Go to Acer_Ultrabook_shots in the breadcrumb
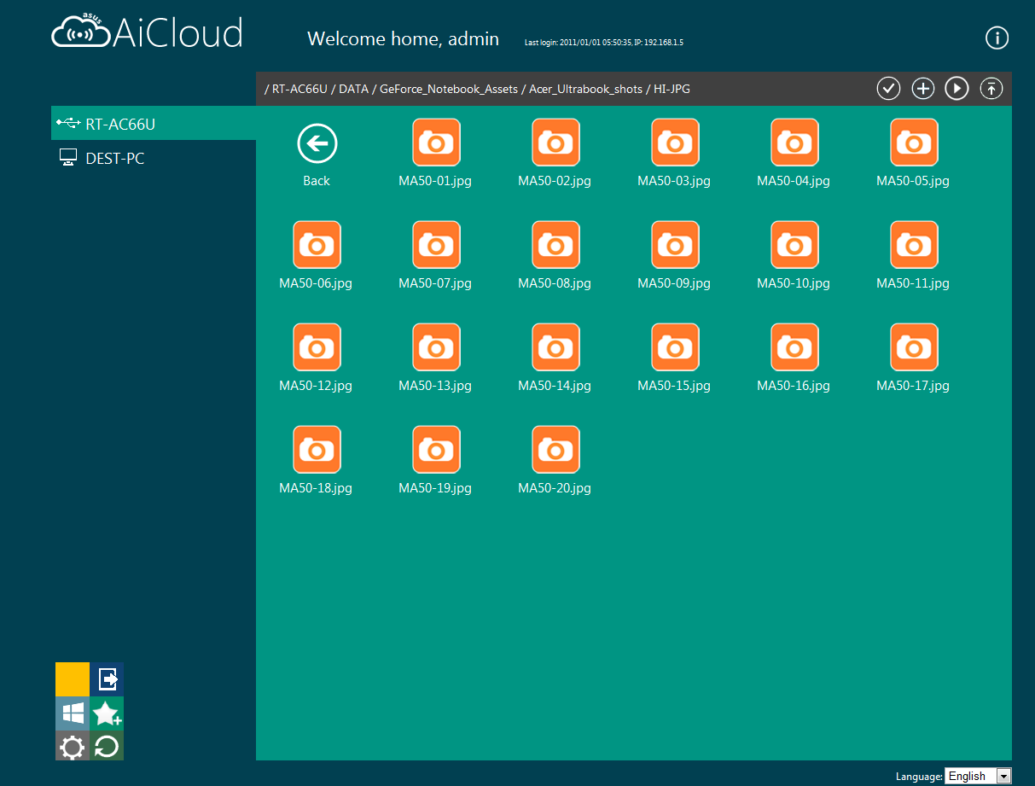 click(x=586, y=89)
